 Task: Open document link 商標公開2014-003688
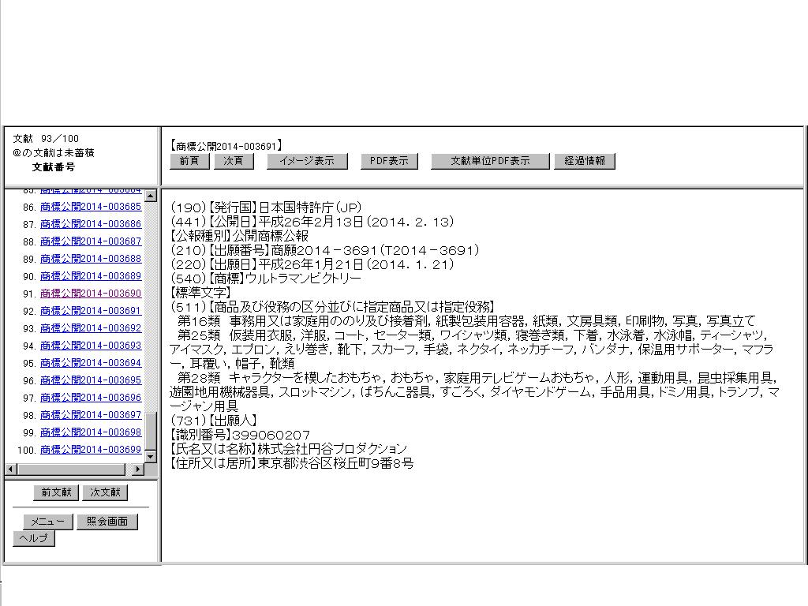[91, 259]
